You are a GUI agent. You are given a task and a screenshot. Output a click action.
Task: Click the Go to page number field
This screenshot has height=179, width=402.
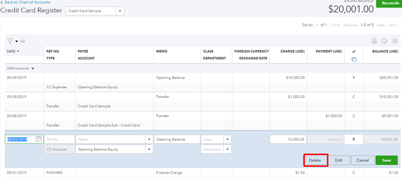pos(317,25)
